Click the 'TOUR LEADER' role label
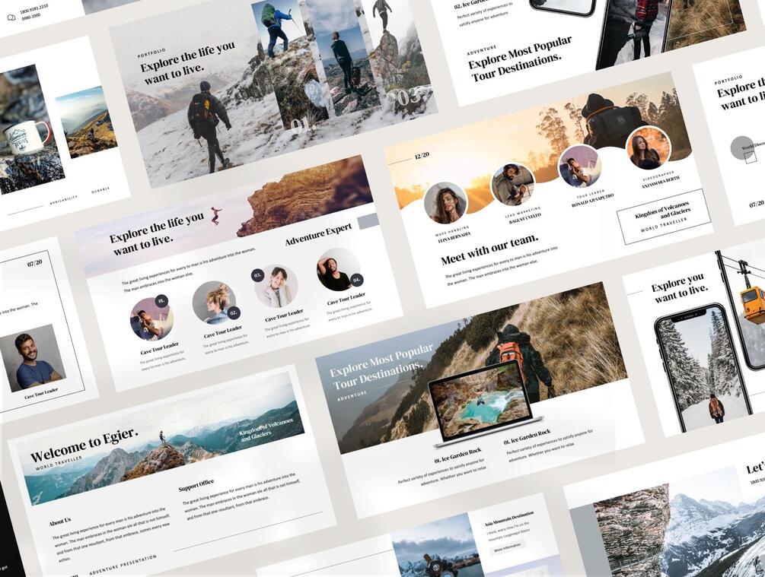Screen dimensions: 765x577 [590, 195]
